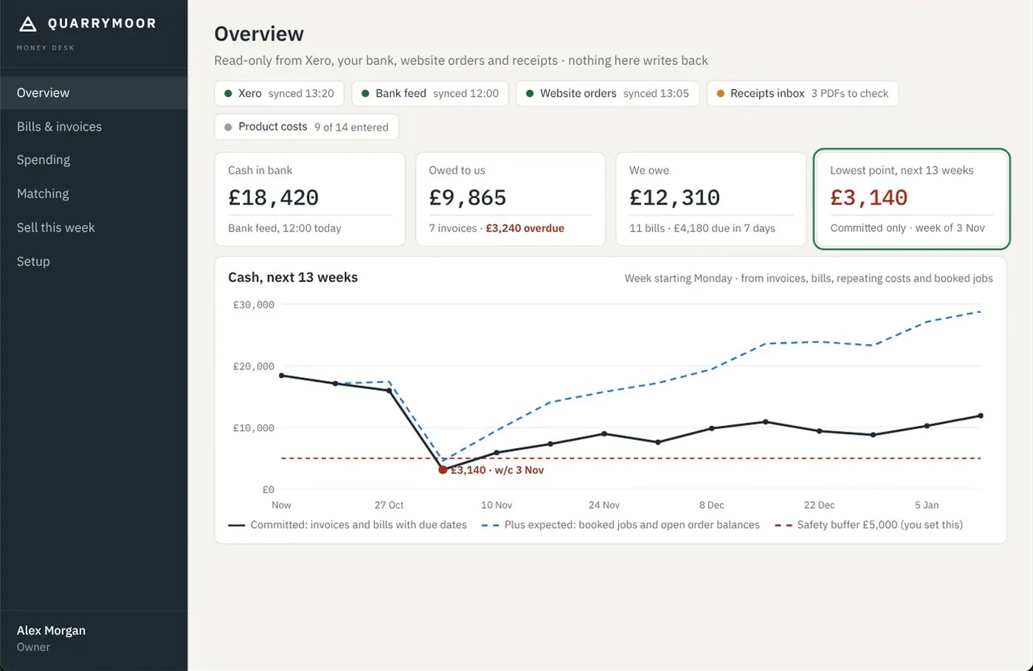Screen dimensions: 1033x671
Task: Click the Safety buffer £5,000 legend text
Action: (x=880, y=525)
